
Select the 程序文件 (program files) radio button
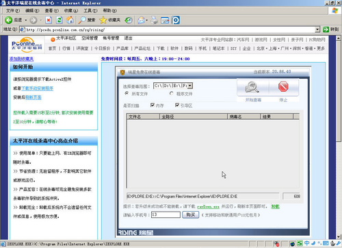(x=172, y=93)
